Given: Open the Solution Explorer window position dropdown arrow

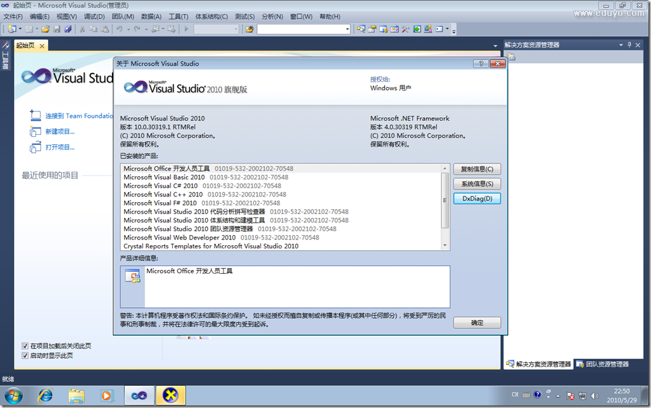Looking at the screenshot, I should tap(621, 45).
